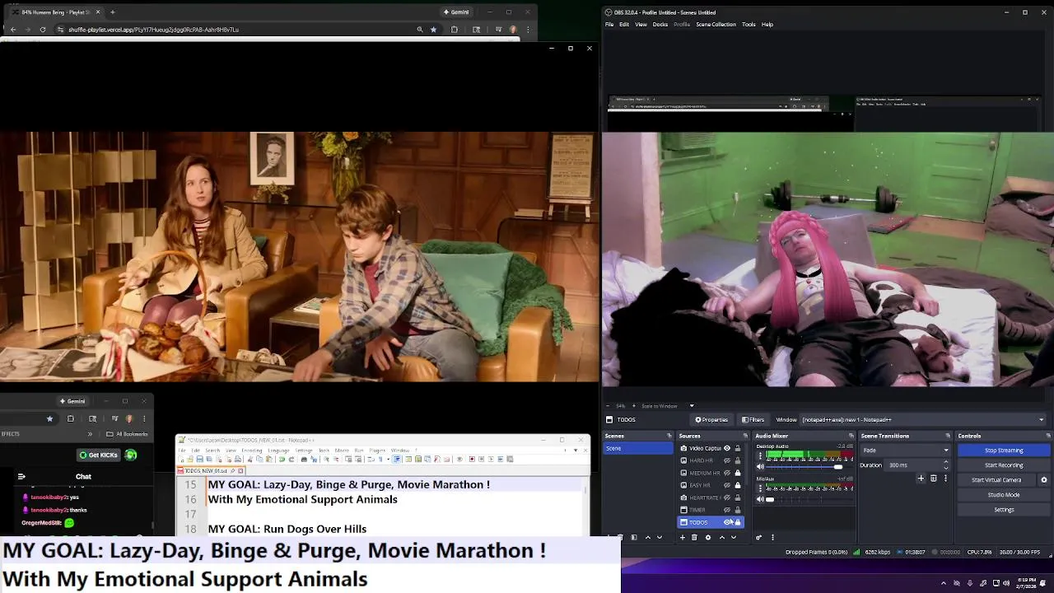The image size is (1054, 593).
Task: Show the TIMER source
Action: [727, 510]
